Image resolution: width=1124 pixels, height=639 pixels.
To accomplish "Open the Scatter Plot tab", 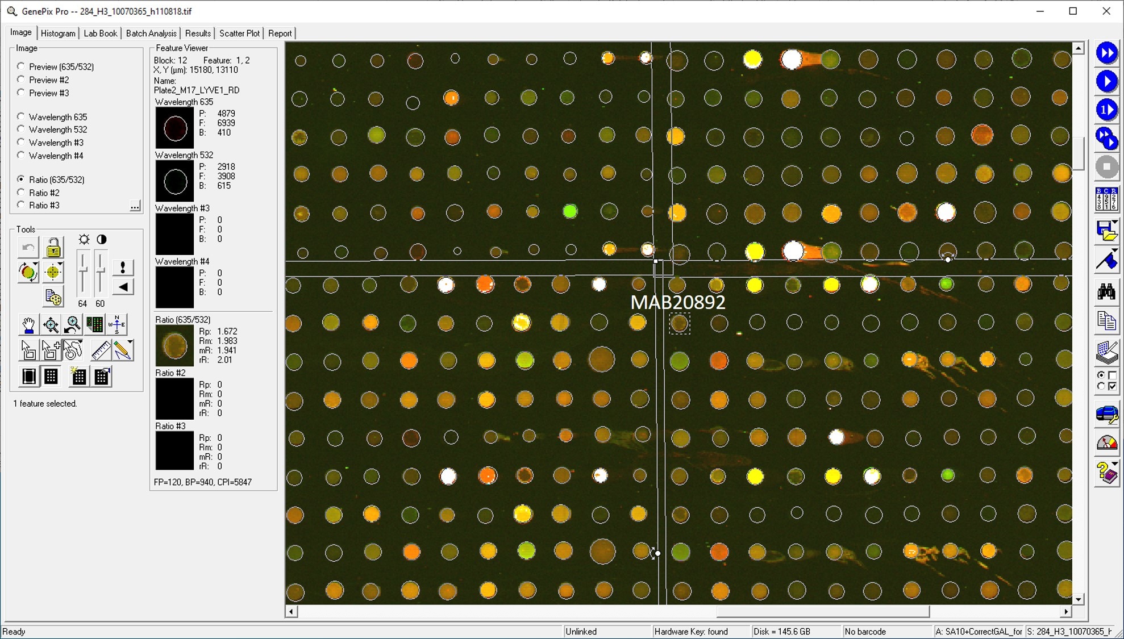I will click(239, 34).
